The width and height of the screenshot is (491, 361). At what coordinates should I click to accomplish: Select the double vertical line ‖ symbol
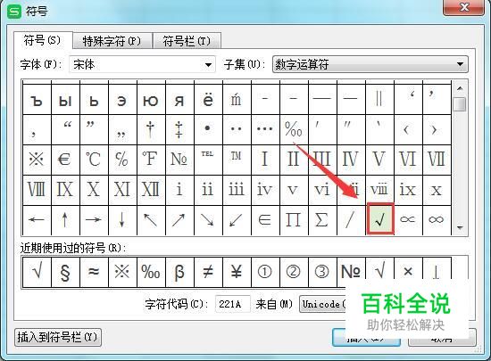tap(379, 100)
